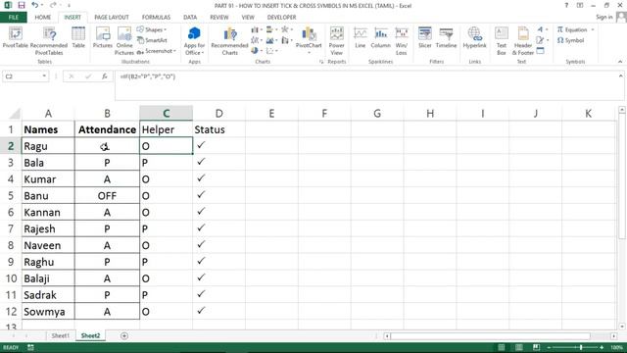
Task: Open Recommended Charts
Action: (230, 41)
